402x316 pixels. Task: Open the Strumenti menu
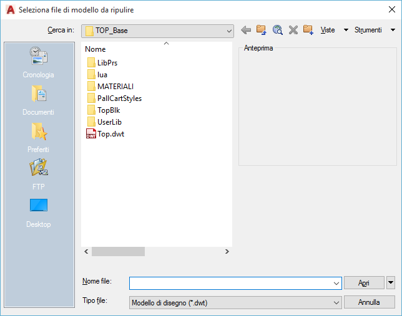(368, 30)
